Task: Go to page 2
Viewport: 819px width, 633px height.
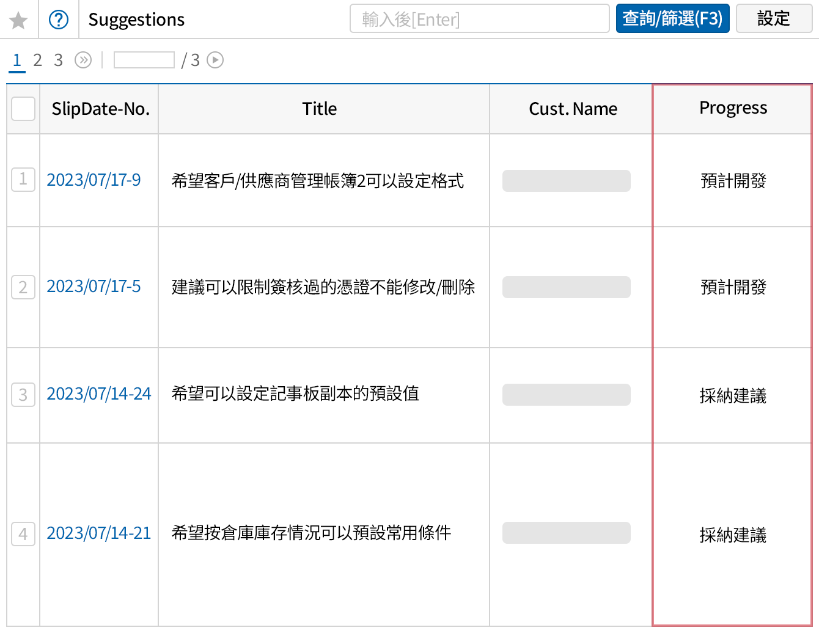Action: pyautogui.click(x=38, y=60)
